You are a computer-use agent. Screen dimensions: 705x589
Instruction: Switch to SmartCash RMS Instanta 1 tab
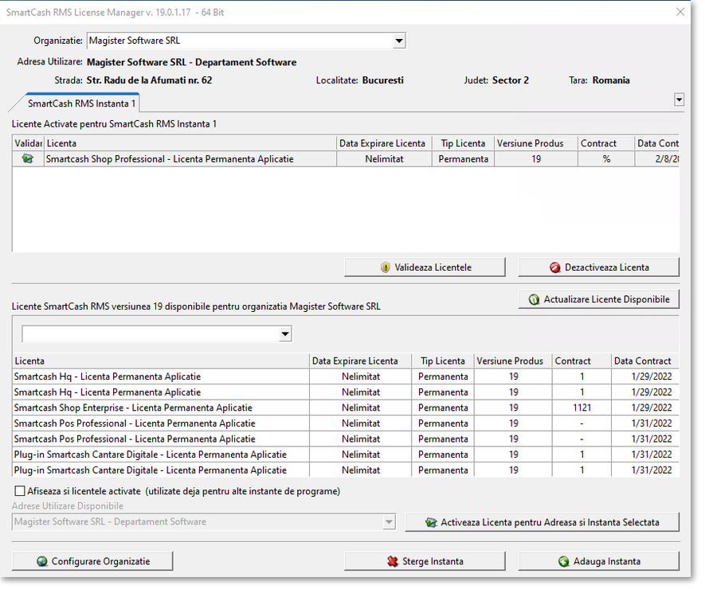point(81,103)
